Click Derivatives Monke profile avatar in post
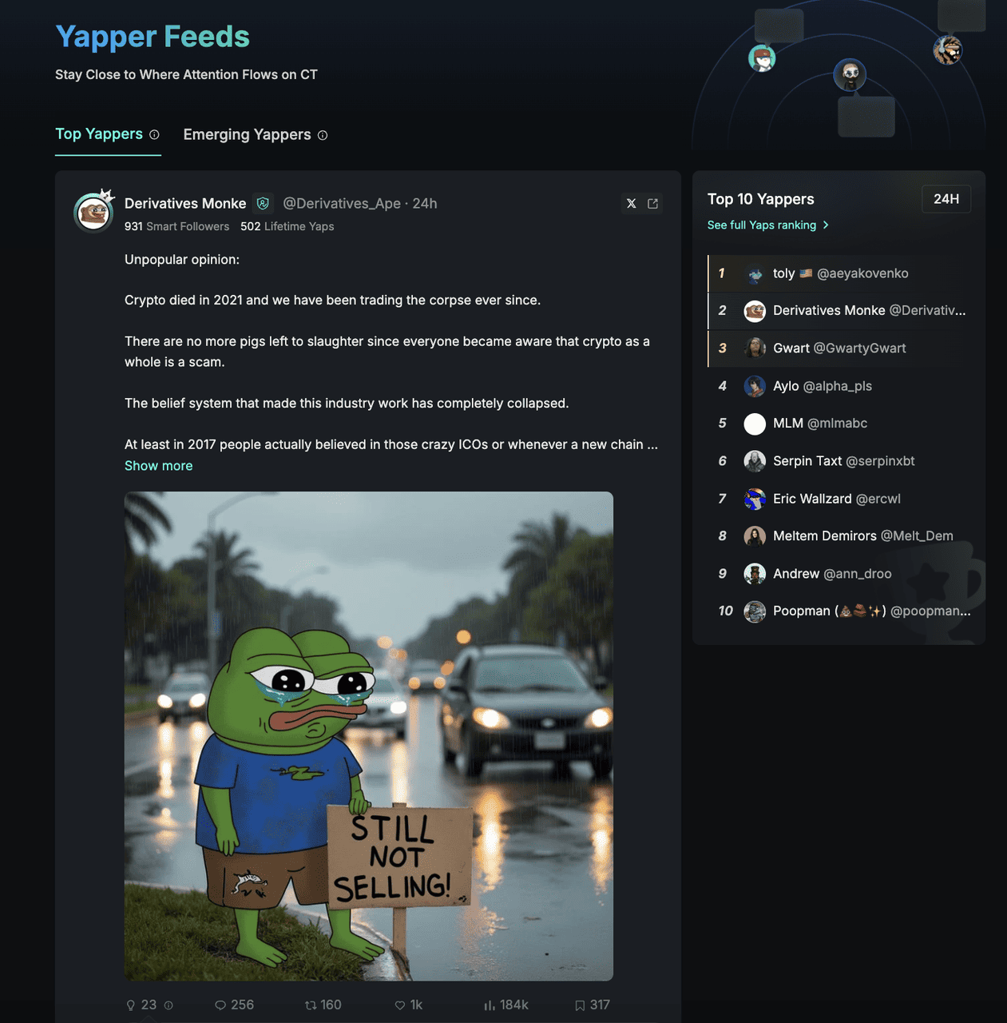The image size is (1007, 1023). (93, 212)
